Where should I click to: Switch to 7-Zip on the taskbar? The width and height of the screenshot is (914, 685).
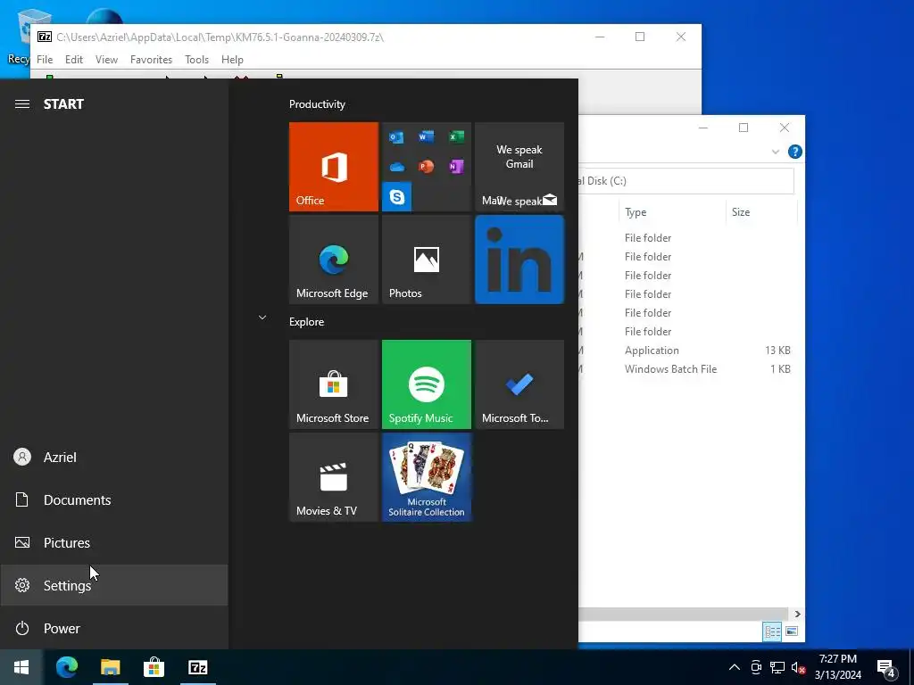(197, 667)
